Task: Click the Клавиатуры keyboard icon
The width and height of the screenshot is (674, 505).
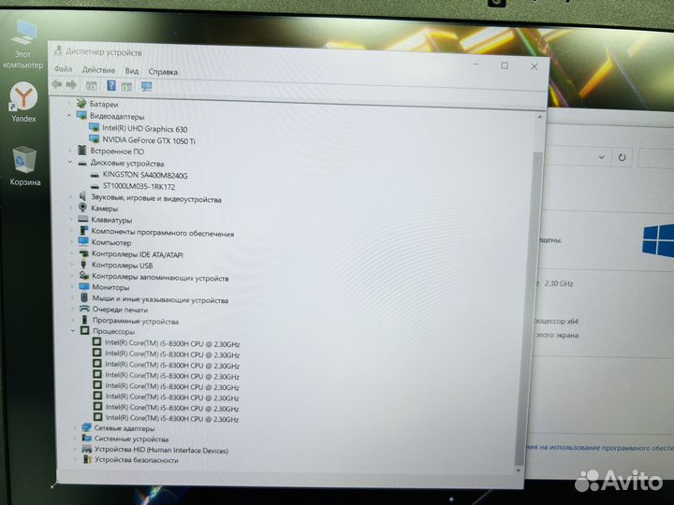Action: 83,219
